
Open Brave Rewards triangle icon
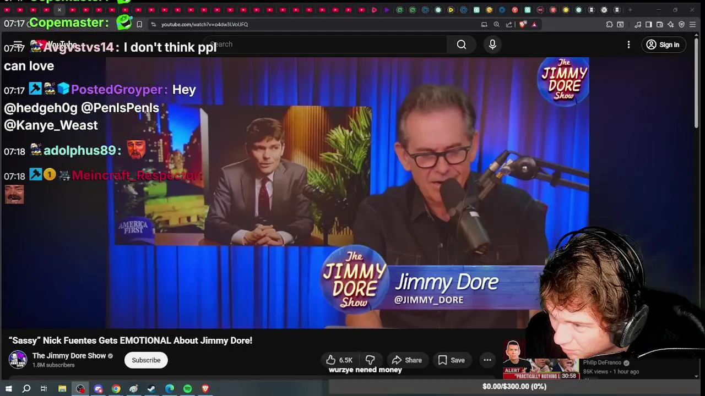[x=534, y=24]
